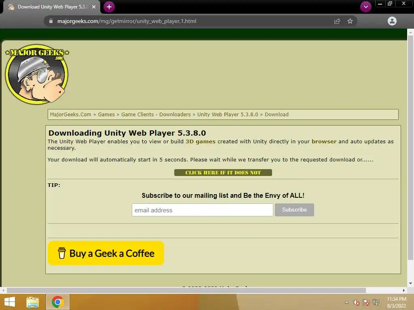Open Unity Web Player 5.3.8.0 breadcrumb

click(228, 114)
